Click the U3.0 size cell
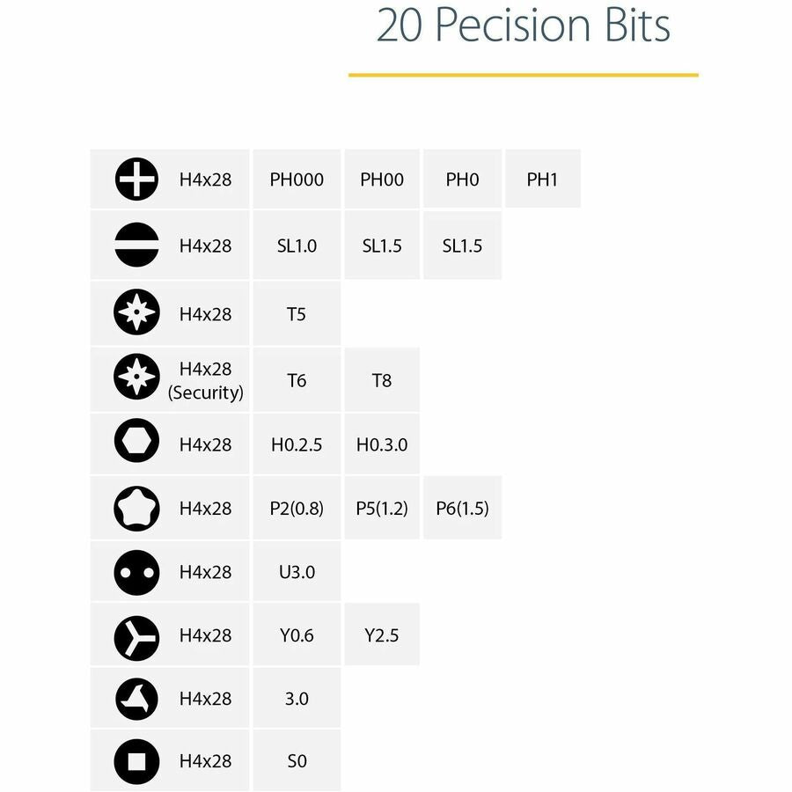Image resolution: width=792 pixels, height=792 pixels. pyautogui.click(x=297, y=572)
